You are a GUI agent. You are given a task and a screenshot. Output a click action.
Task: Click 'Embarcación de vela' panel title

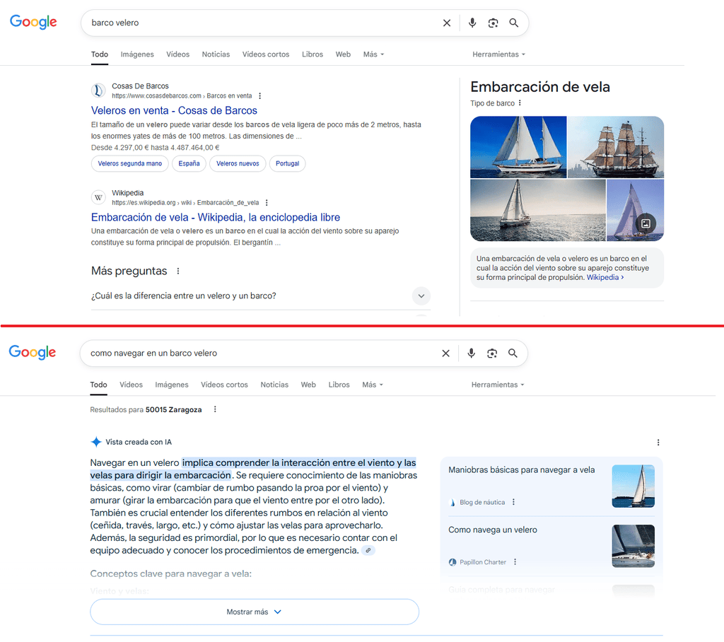(540, 87)
